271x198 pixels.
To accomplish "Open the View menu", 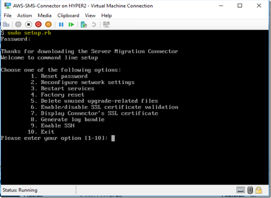I will (90, 16).
